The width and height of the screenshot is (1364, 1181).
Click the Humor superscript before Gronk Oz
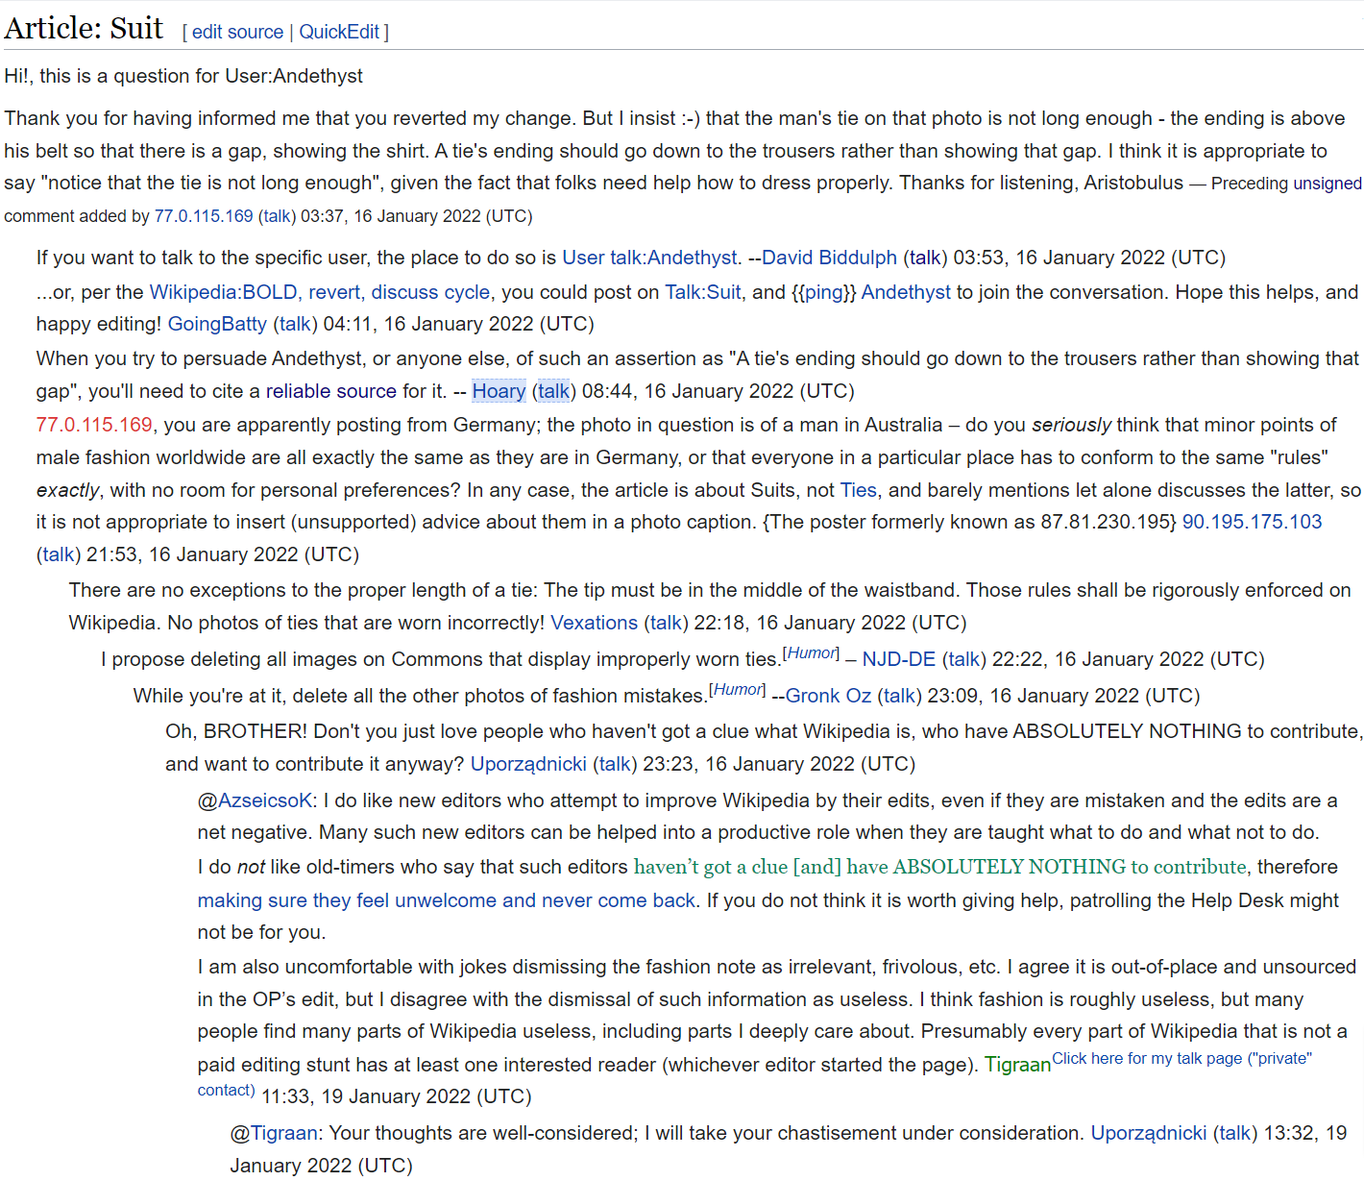738,690
